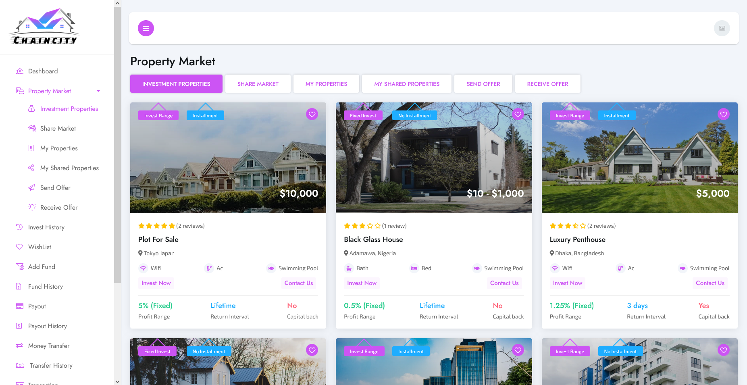
Task: Open the Plot For Sale title link
Action: click(158, 239)
